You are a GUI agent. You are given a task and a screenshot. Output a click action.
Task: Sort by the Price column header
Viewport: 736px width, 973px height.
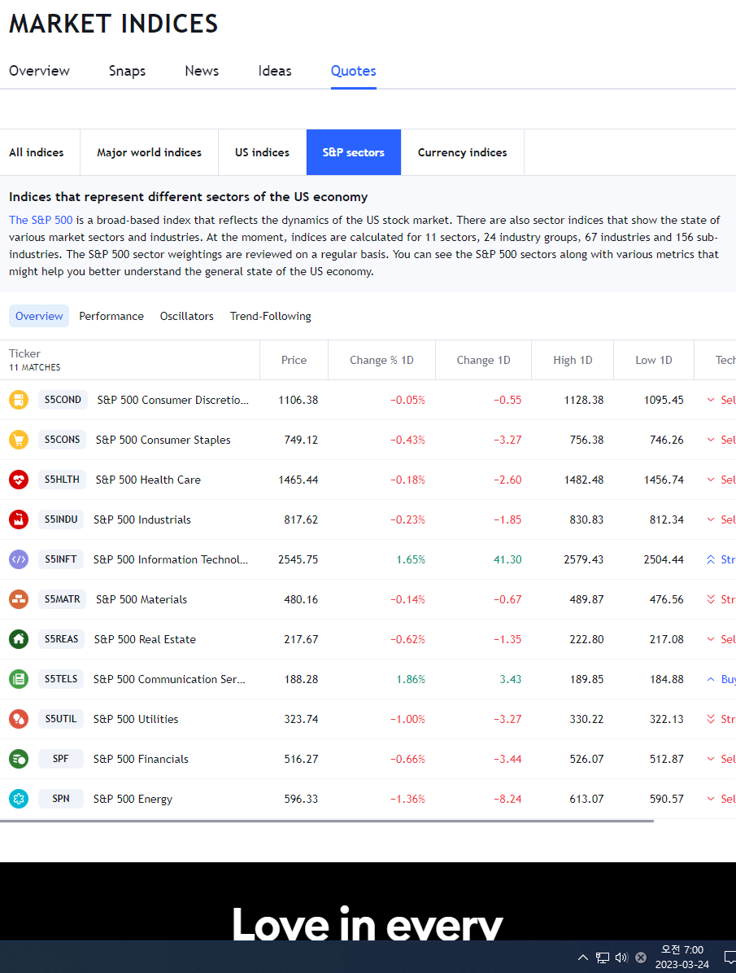[294, 360]
